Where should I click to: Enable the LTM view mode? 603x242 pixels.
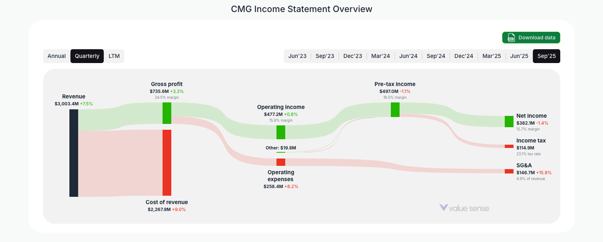pos(114,56)
